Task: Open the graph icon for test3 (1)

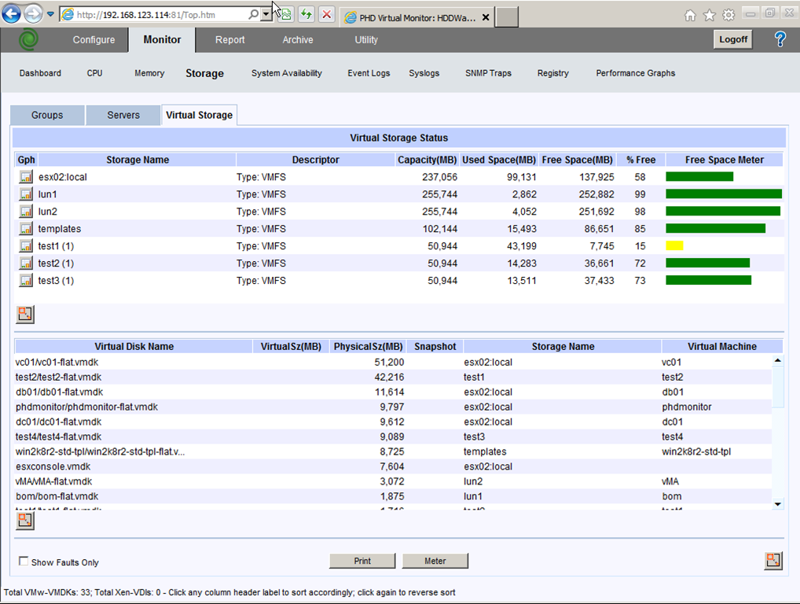Action: (x=26, y=281)
